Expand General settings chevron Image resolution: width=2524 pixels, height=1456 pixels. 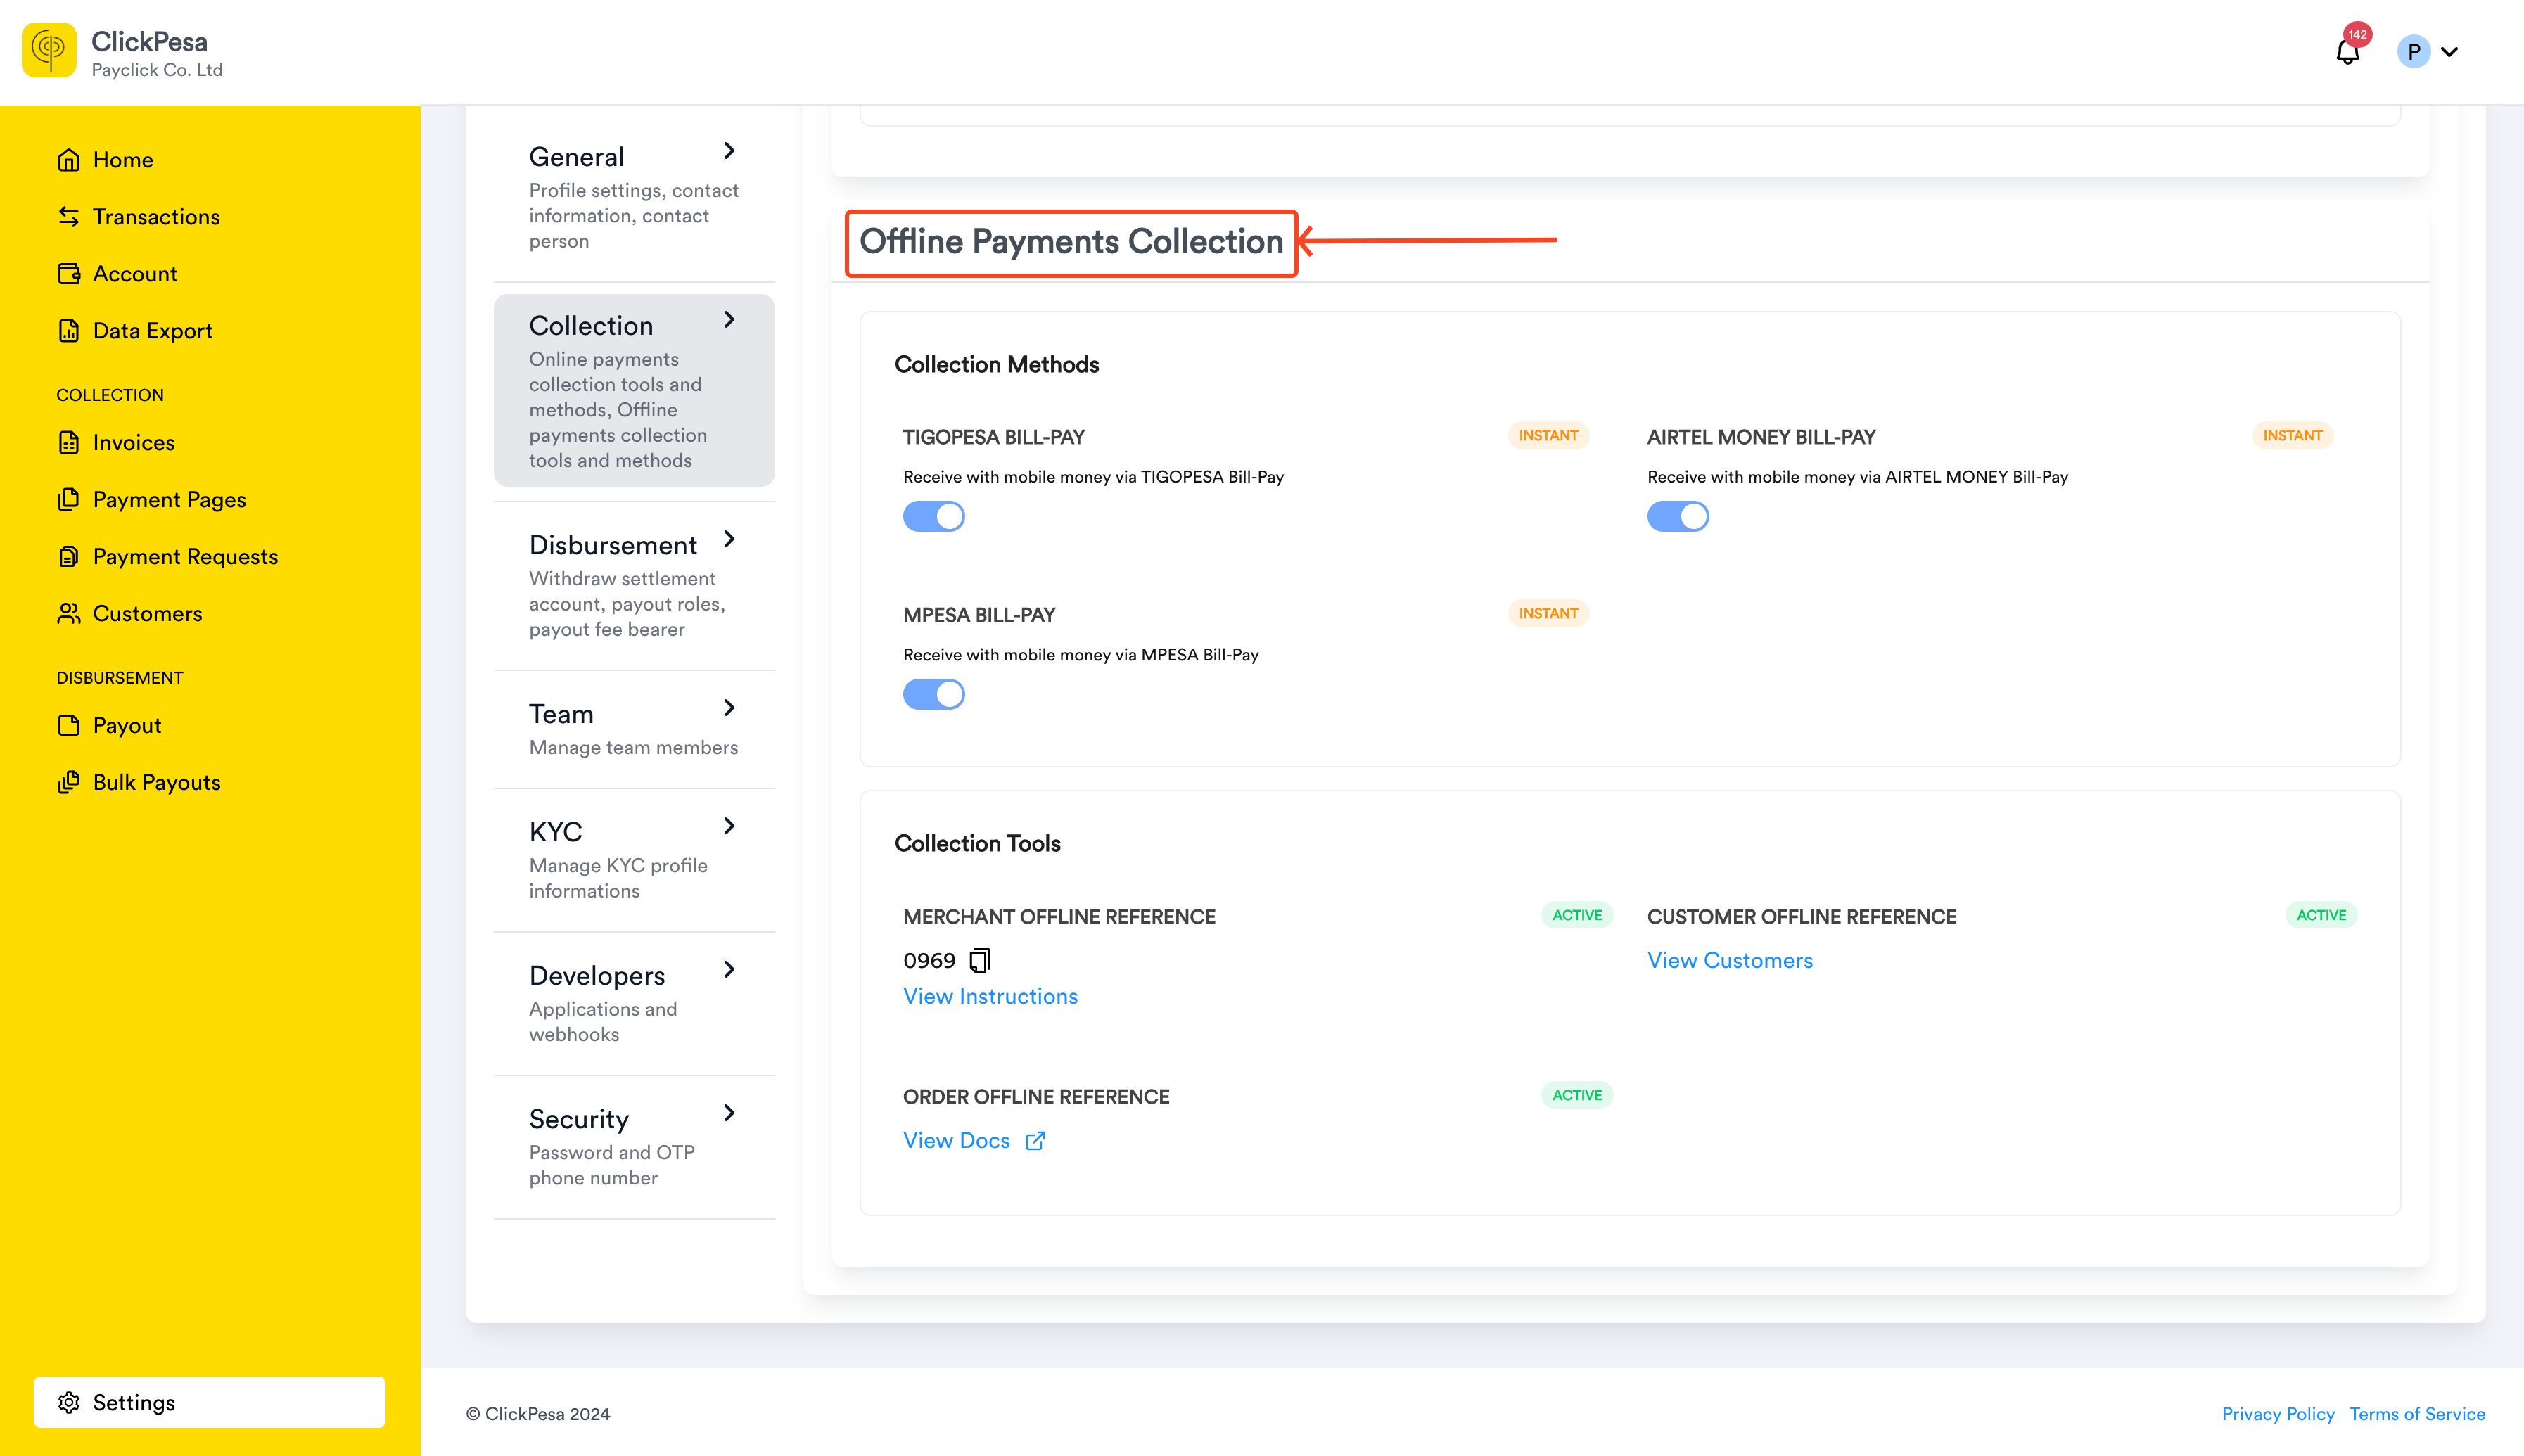pos(729,151)
